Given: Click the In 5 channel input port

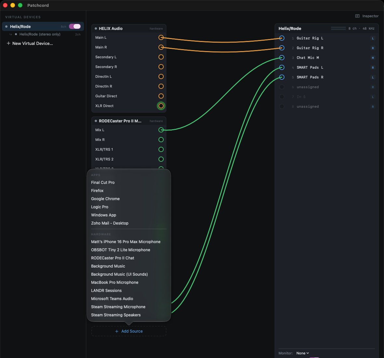Looking at the screenshot, I should pyautogui.click(x=281, y=97).
